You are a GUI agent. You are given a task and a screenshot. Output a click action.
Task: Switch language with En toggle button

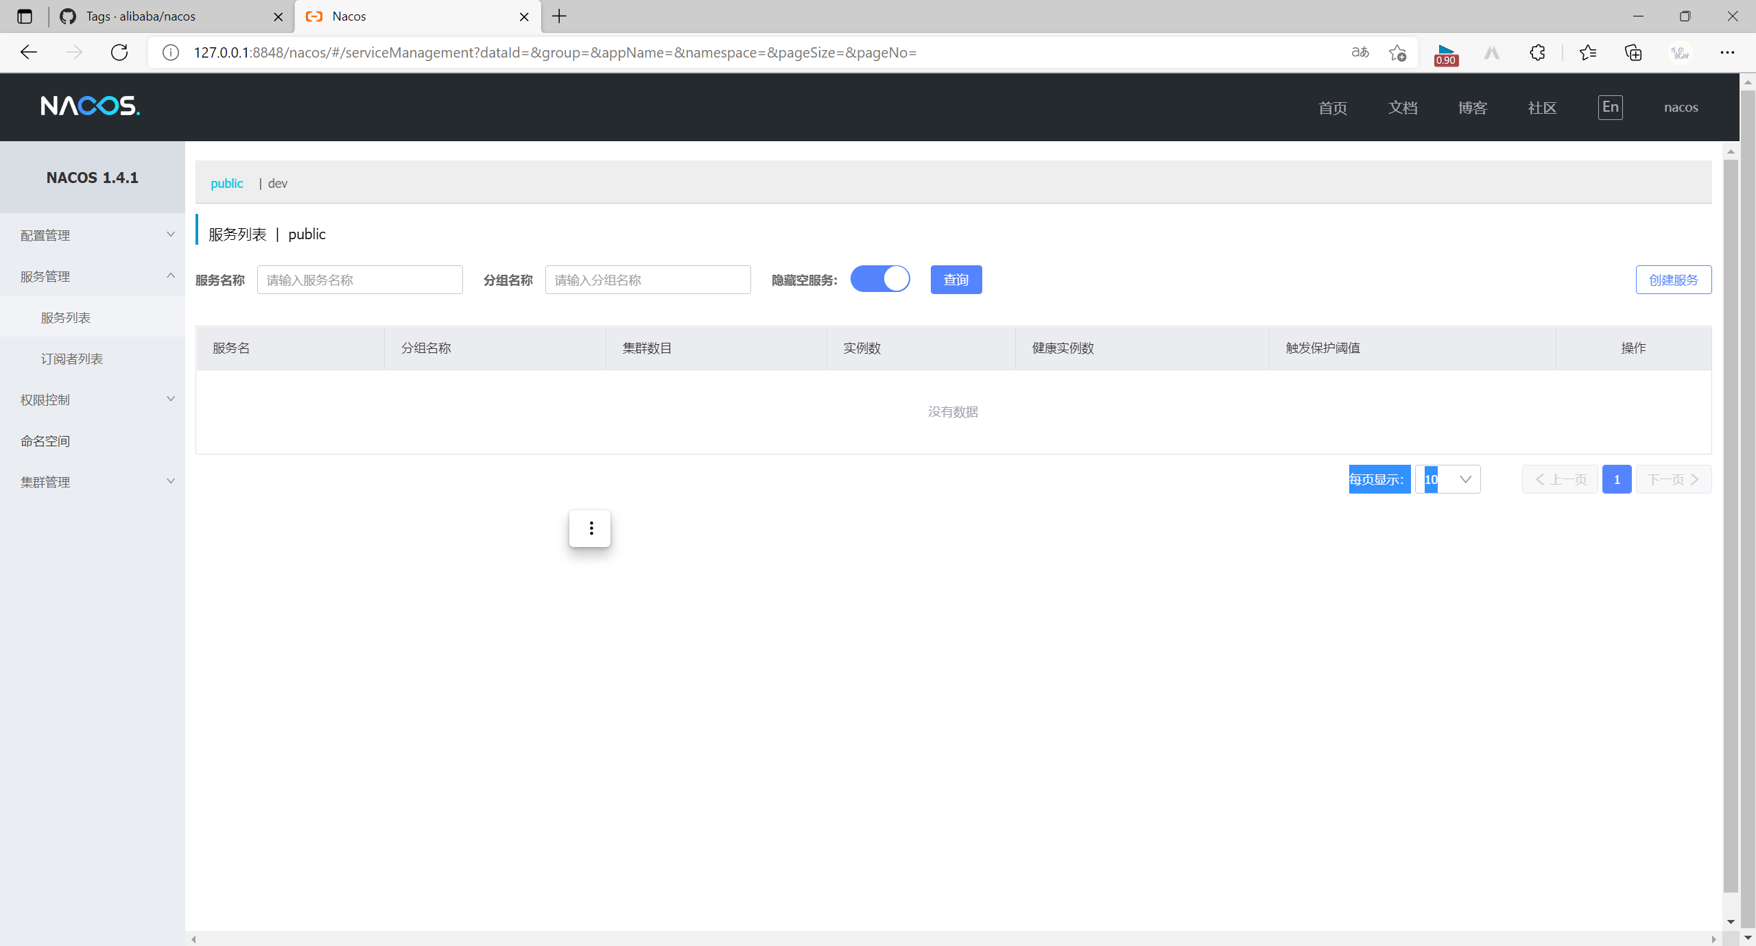pos(1610,108)
